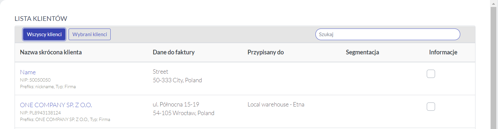Click the NIP: 50050050 text
The width and height of the screenshot is (498, 129).
pyautogui.click(x=35, y=80)
